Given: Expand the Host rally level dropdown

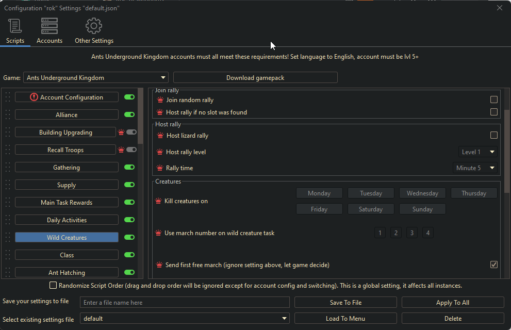Looking at the screenshot, I should (x=478, y=152).
